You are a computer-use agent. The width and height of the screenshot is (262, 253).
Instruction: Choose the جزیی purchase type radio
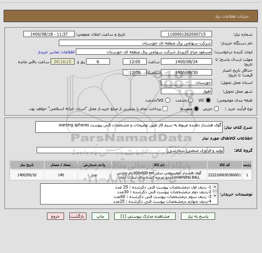(x=216, y=109)
